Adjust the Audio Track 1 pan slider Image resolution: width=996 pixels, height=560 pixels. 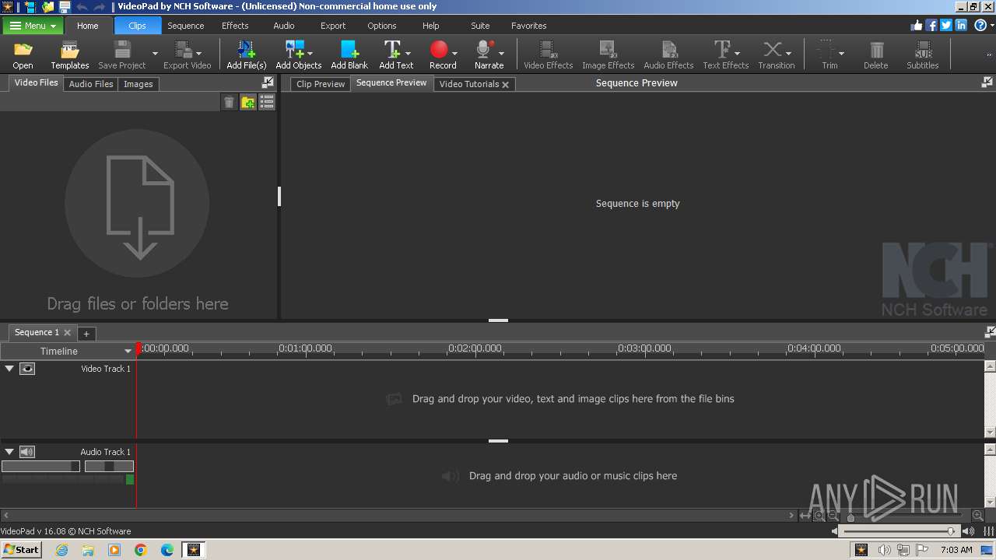[x=109, y=467]
